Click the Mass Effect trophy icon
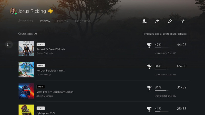The width and height of the screenshot is (205, 115). click(x=149, y=88)
